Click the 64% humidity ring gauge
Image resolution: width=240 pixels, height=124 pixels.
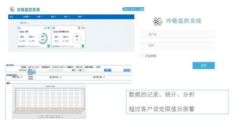pyautogui.click(x=43, y=39)
